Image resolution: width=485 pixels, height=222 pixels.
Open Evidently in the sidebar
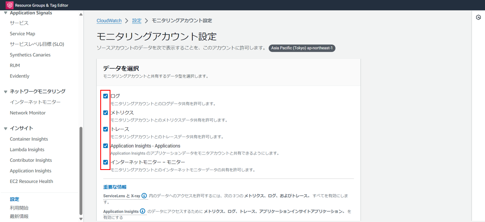20,76
